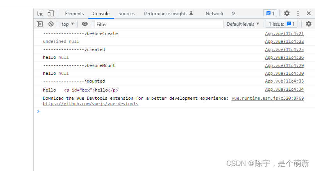This screenshot has width=315, height=171.
Task: Open the Network tab
Action: [215, 13]
